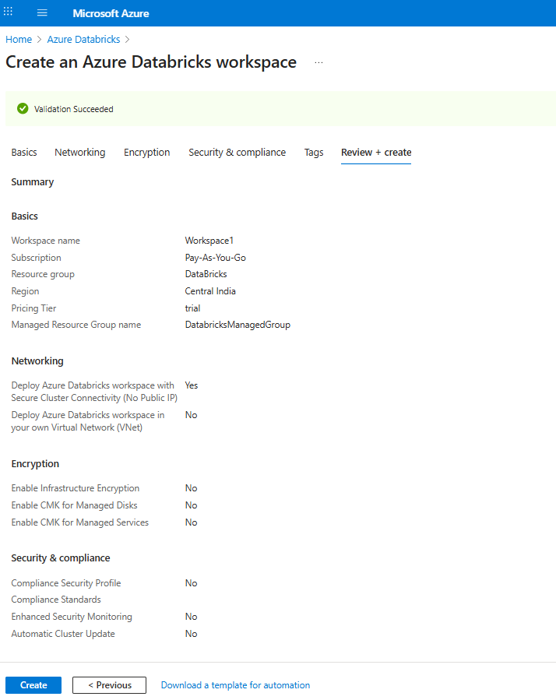
Task: Open the Azure apps grid launcher icon
Action: pyautogui.click(x=8, y=12)
